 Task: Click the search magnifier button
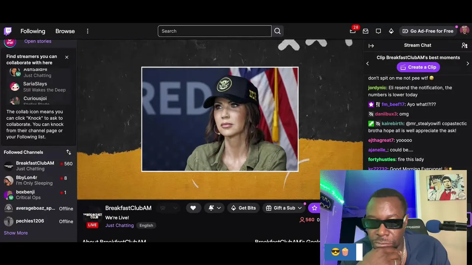(278, 31)
